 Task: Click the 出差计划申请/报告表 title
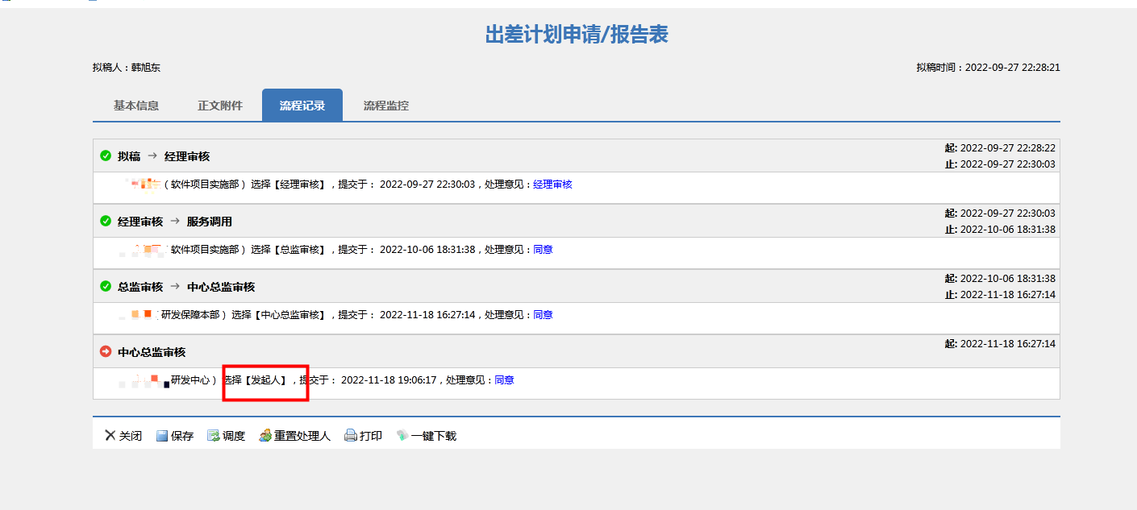577,34
